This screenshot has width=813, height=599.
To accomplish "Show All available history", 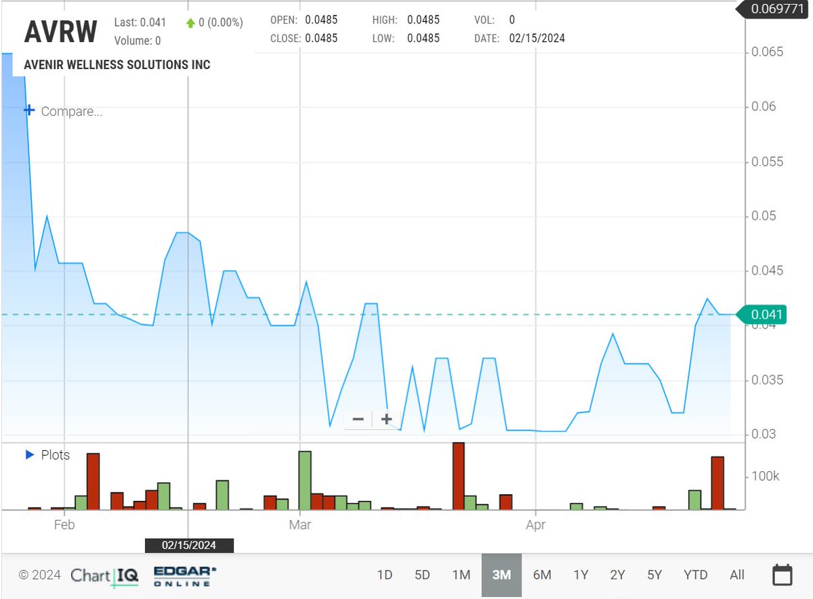I will pyautogui.click(x=737, y=575).
